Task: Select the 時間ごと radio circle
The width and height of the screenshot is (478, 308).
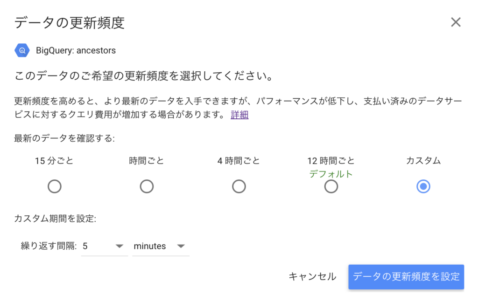Action: tap(147, 187)
